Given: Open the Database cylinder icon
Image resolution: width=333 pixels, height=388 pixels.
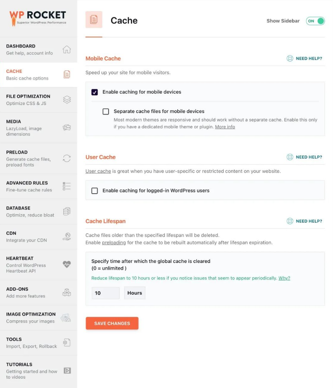Looking at the screenshot, I should pyautogui.click(x=67, y=211).
